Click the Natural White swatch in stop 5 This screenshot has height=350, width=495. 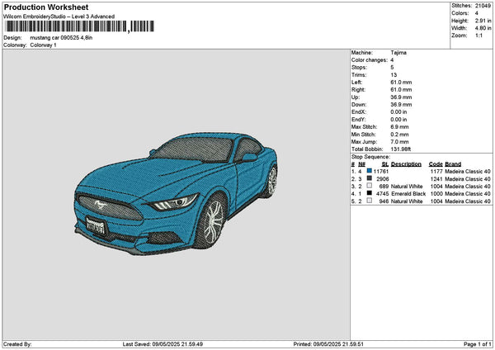coord(369,201)
